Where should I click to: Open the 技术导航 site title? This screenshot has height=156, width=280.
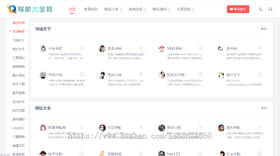click(x=55, y=154)
